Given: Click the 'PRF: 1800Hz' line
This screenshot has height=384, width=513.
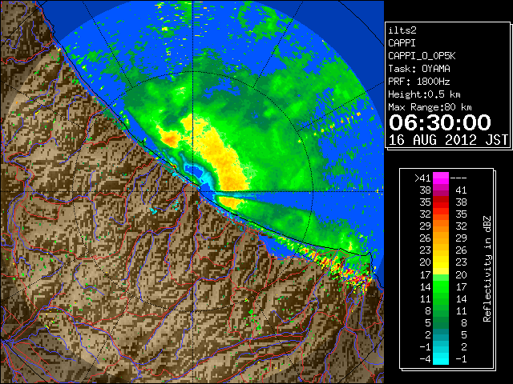Looking at the screenshot, I should [x=419, y=82].
